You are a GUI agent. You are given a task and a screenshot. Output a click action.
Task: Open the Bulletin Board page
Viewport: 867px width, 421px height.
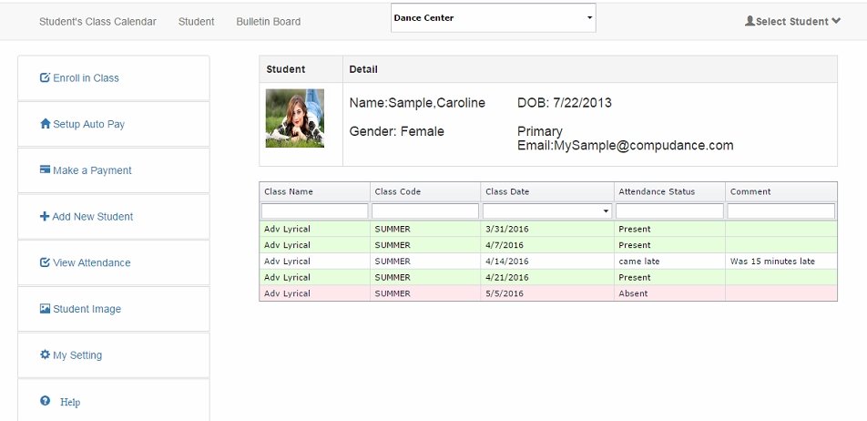click(x=268, y=22)
